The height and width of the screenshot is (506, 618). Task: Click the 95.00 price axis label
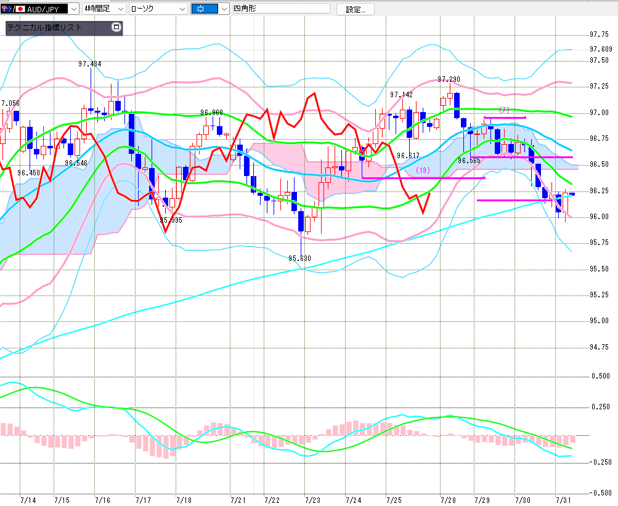599,321
